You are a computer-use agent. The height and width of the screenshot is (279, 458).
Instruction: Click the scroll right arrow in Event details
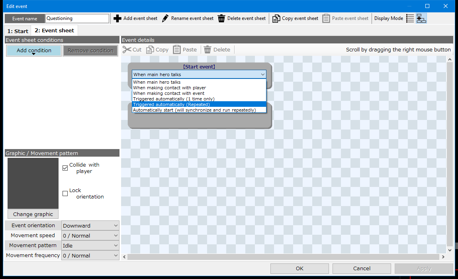point(443,257)
